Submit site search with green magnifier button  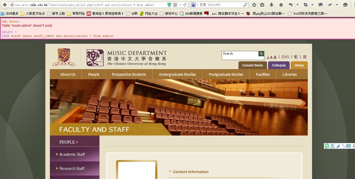[x=261, y=54]
